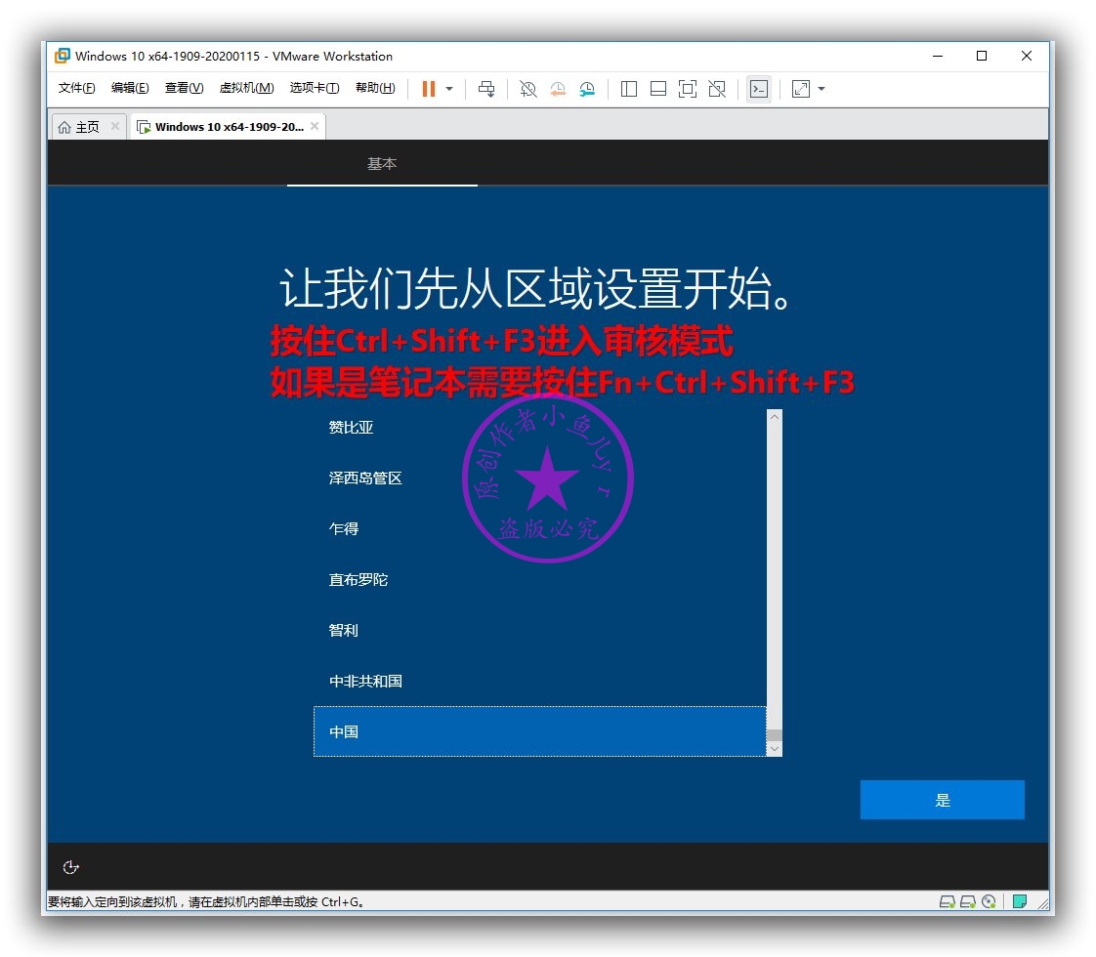Select 智利 in the region list
This screenshot has width=1096, height=957.
539,631
